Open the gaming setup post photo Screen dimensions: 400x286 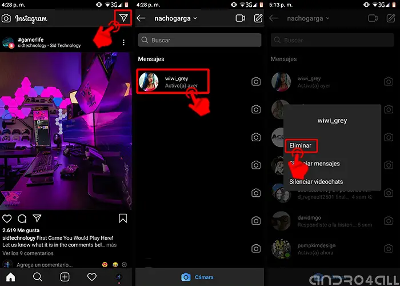(66, 131)
